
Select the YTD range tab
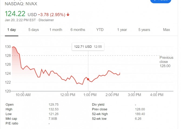(100, 30)
